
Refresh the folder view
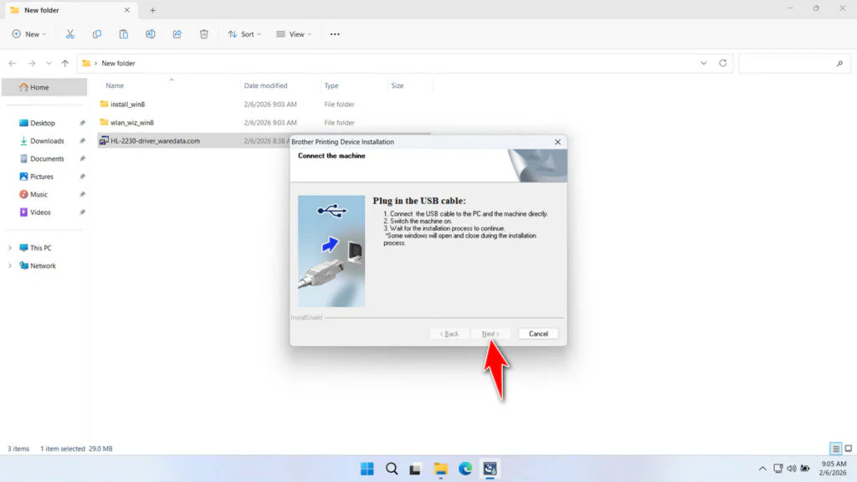pos(721,63)
